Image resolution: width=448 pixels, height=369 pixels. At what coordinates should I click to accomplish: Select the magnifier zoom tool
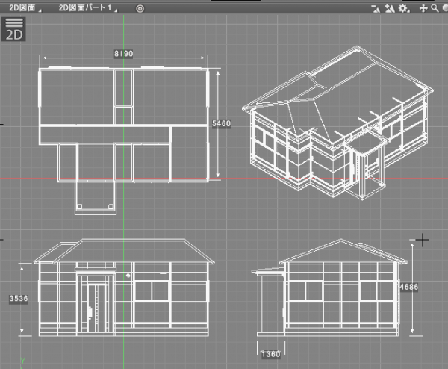[x=434, y=8]
